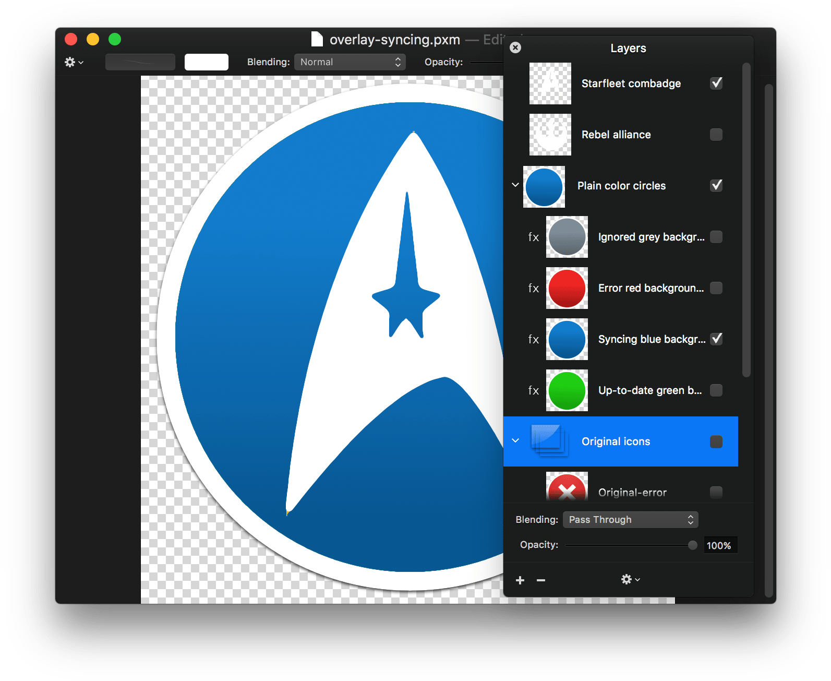Hide the Syncing blue background layer
831x681 pixels.
716,339
